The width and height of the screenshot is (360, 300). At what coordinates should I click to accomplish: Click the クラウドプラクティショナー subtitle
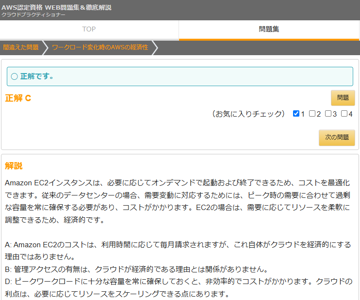(33, 15)
